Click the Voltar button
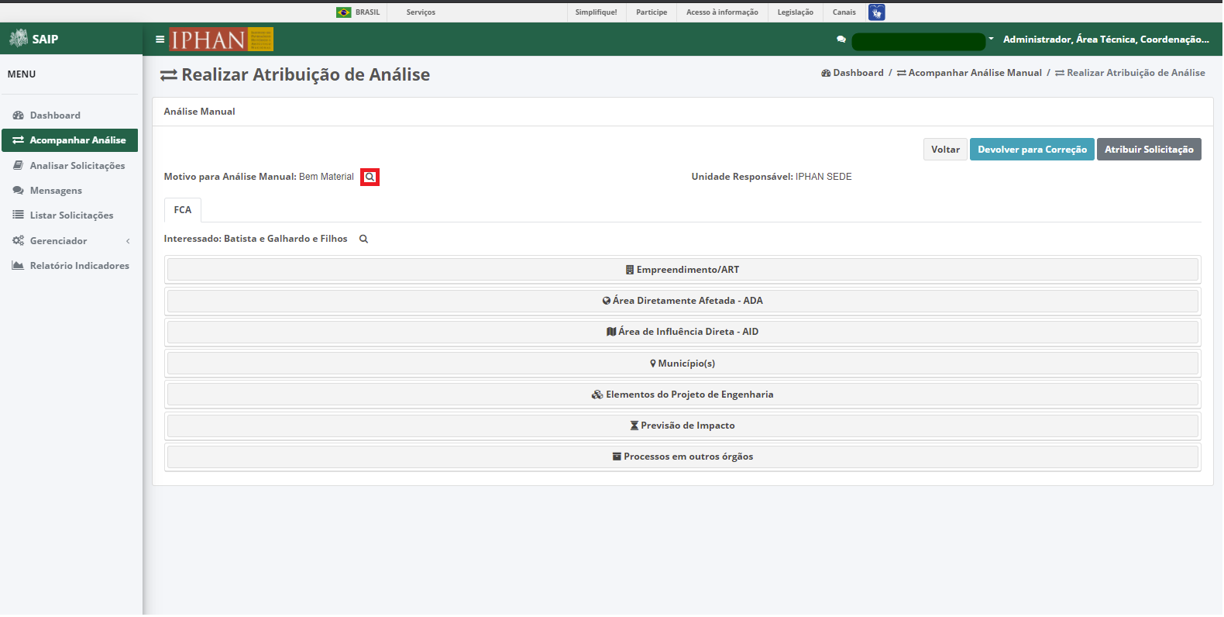Image resolution: width=1224 pixels, height=617 pixels. 945,150
